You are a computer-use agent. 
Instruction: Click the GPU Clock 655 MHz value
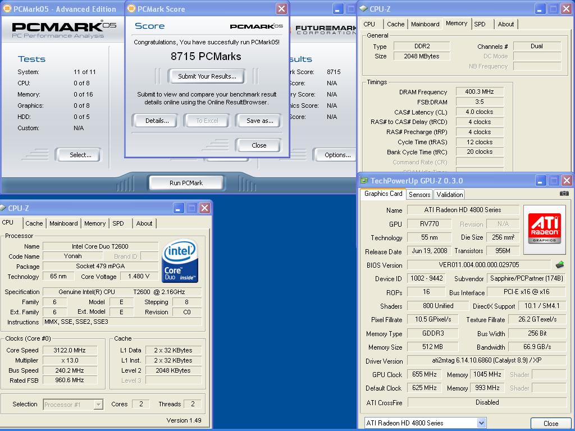425,374
